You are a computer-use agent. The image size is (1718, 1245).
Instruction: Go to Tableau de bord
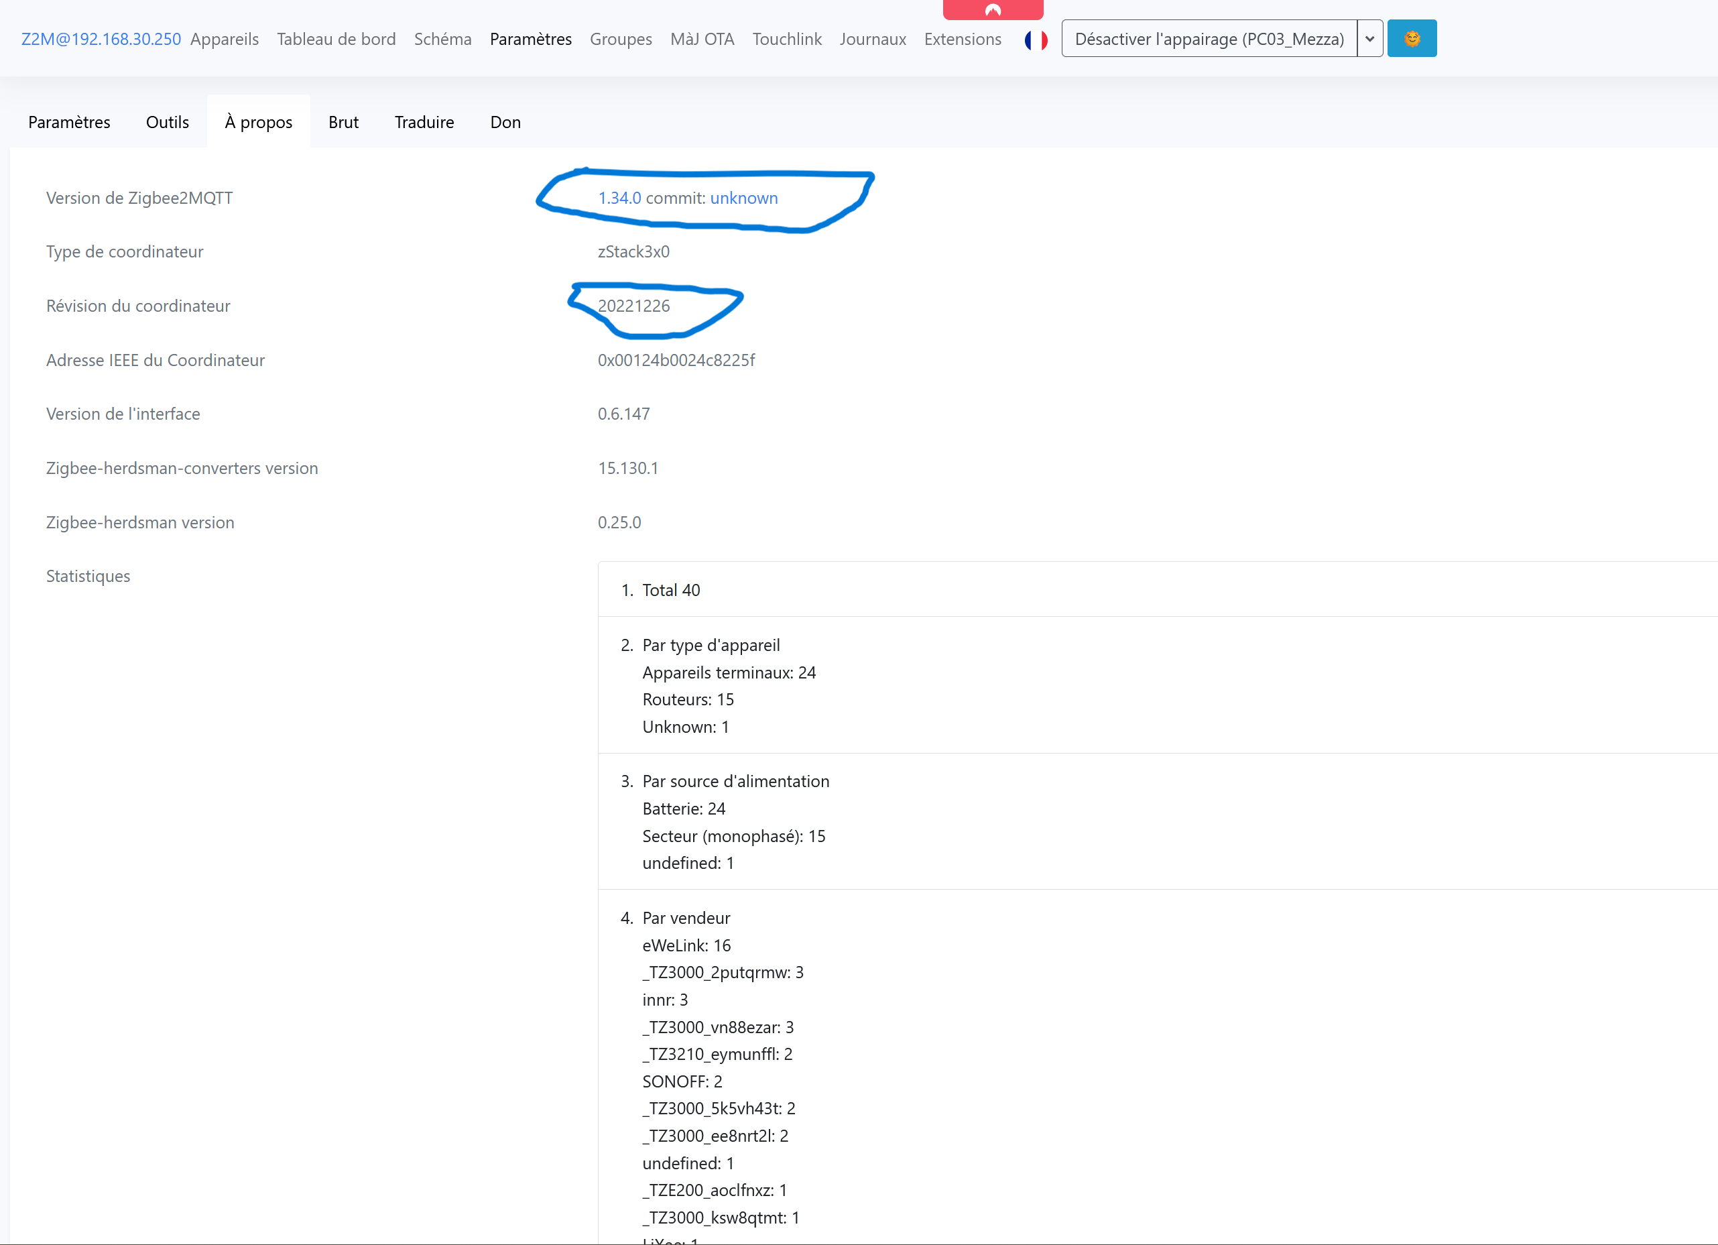[x=336, y=39]
